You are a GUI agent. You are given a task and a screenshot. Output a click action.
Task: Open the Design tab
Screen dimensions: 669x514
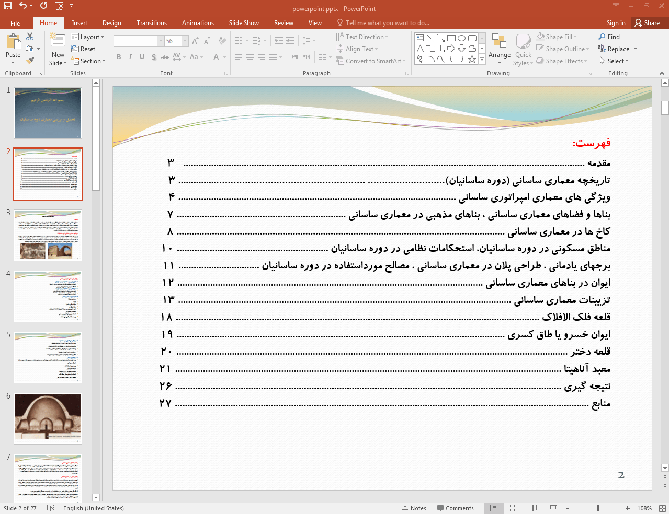pyautogui.click(x=111, y=23)
